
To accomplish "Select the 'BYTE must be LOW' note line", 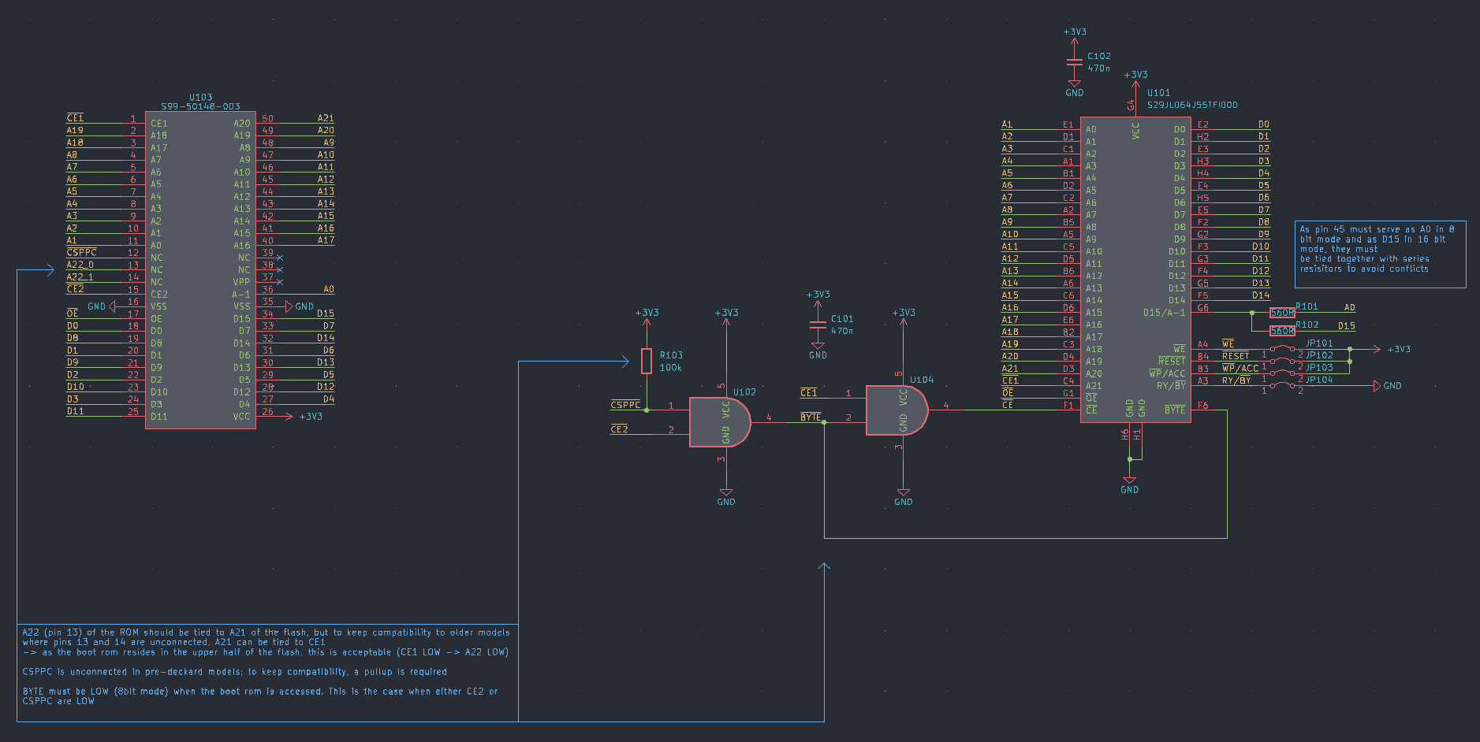I will (260, 696).
